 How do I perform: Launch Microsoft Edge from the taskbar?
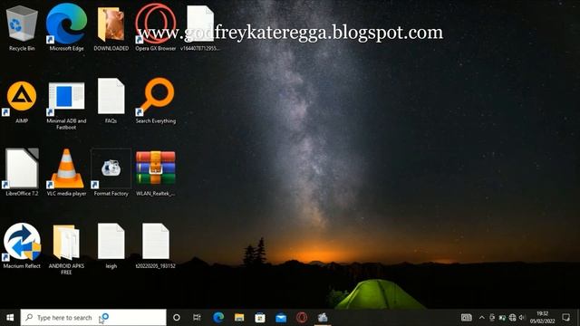(x=218, y=318)
